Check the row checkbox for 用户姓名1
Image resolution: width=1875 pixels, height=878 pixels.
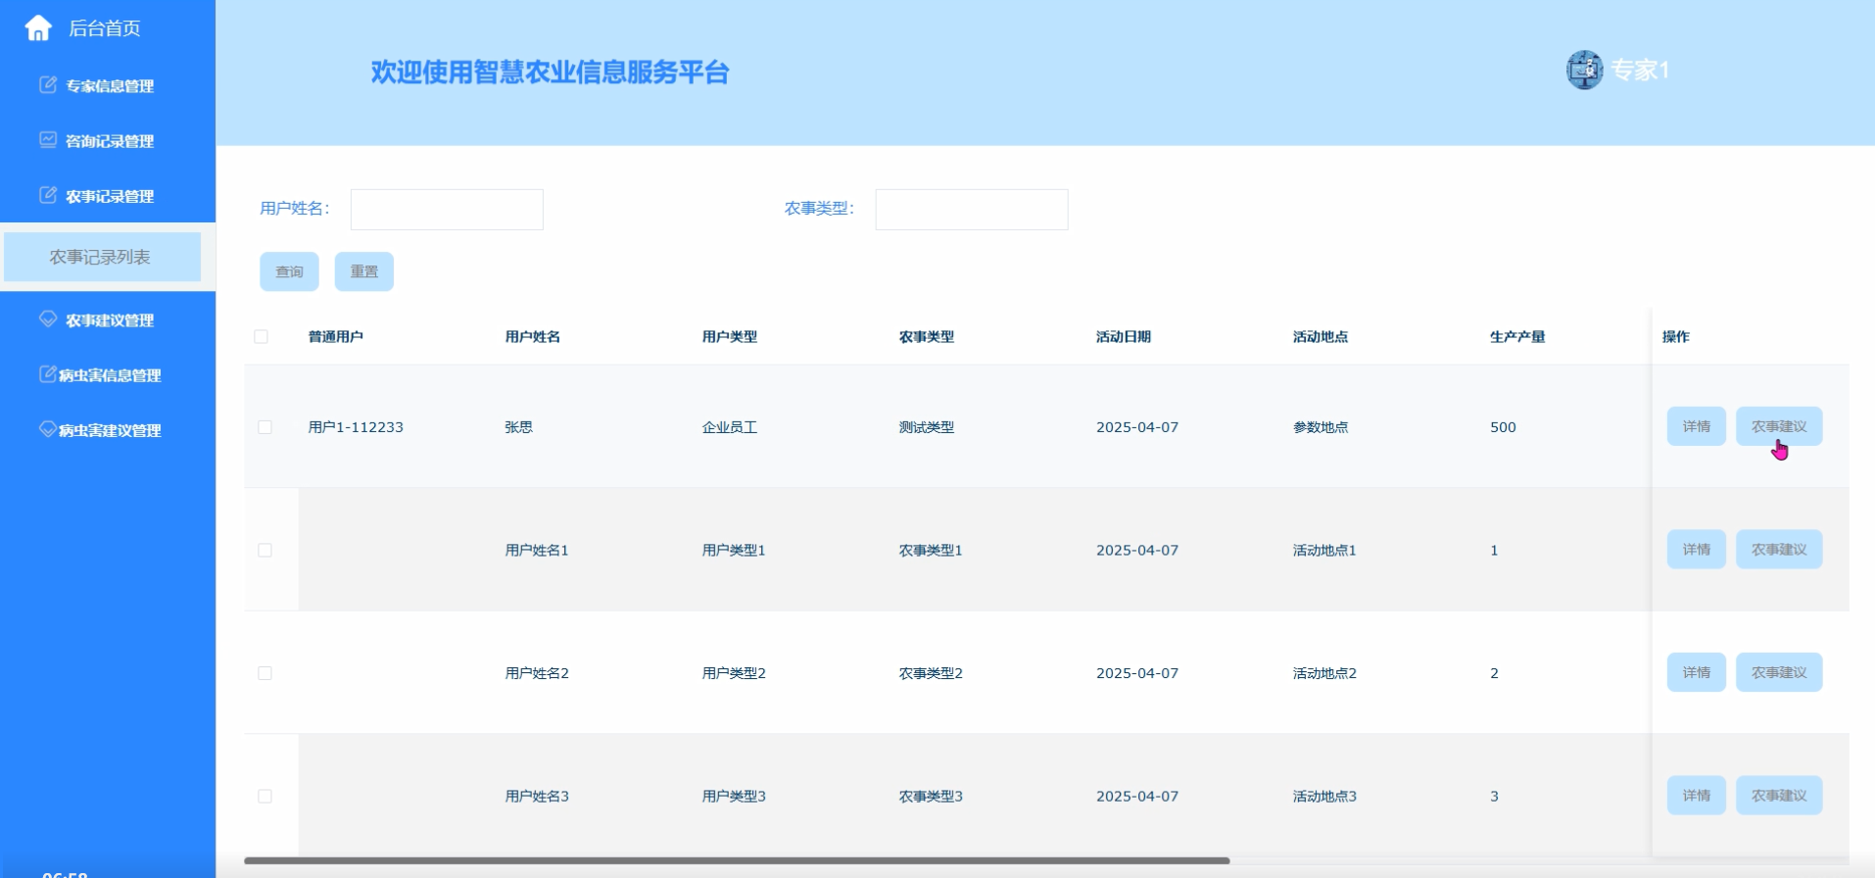[x=264, y=550]
